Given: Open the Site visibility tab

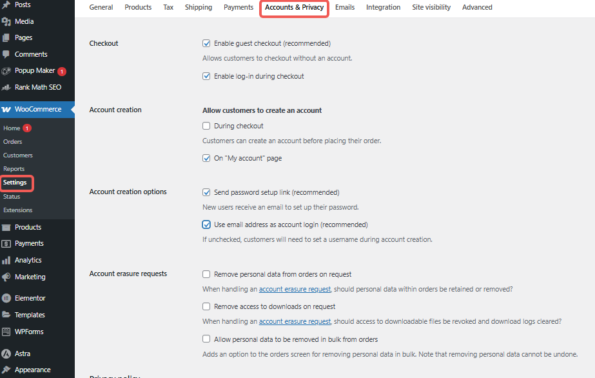Looking at the screenshot, I should click(x=431, y=8).
